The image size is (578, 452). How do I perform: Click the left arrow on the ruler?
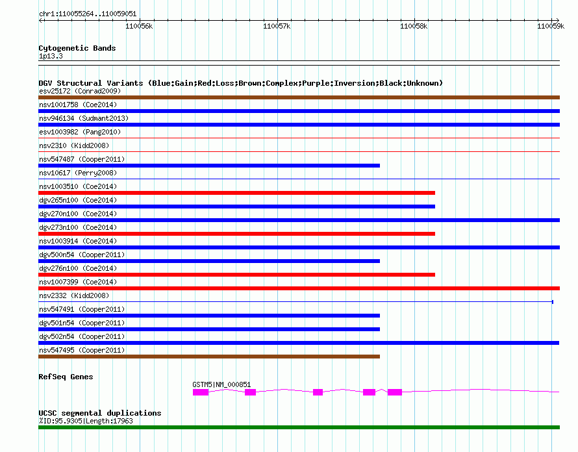(x=41, y=20)
